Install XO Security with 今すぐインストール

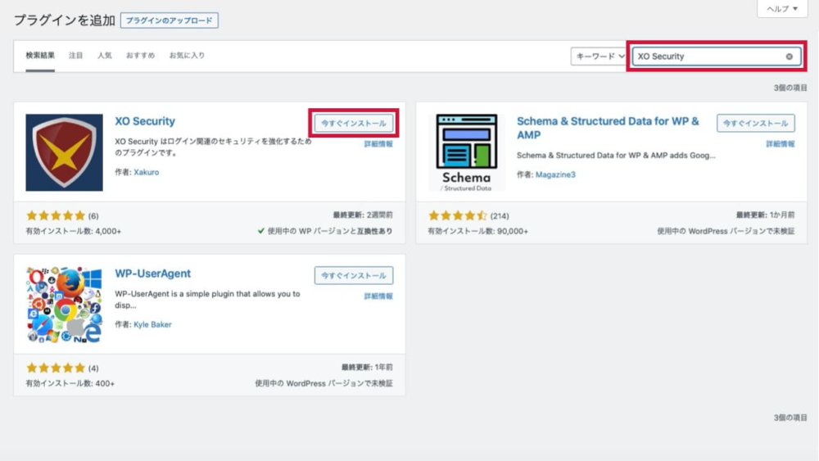354,123
